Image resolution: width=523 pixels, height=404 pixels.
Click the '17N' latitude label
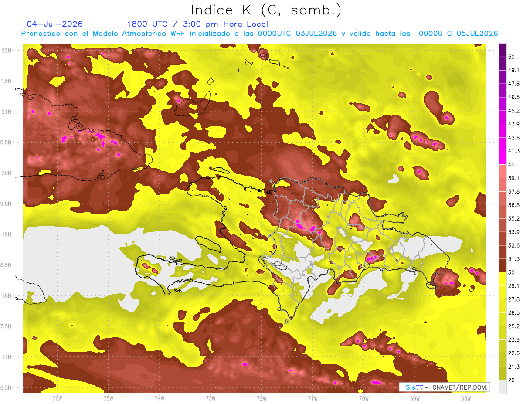coord(7,357)
